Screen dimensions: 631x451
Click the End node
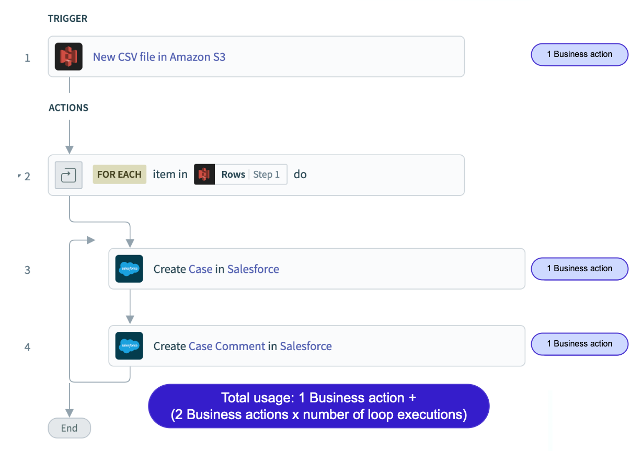[69, 428]
